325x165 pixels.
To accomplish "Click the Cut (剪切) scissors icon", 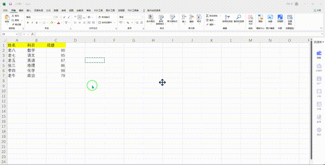I will 13,16.
